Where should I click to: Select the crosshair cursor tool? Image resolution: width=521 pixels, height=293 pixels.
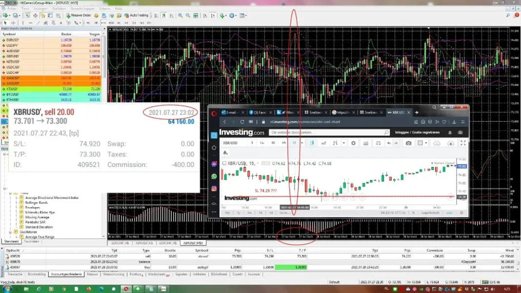click(x=14, y=23)
